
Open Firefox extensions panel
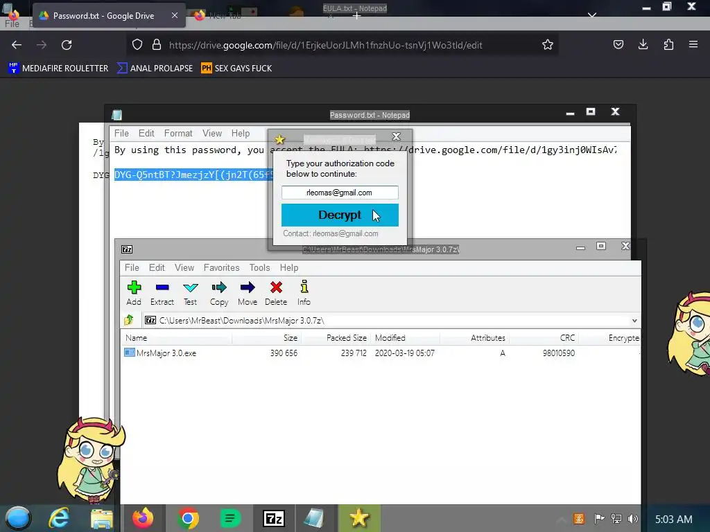pyautogui.click(x=668, y=44)
